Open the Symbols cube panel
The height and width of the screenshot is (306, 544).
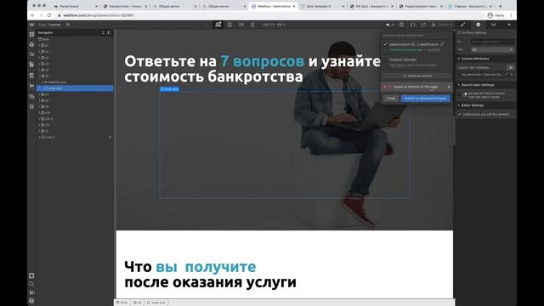31,44
